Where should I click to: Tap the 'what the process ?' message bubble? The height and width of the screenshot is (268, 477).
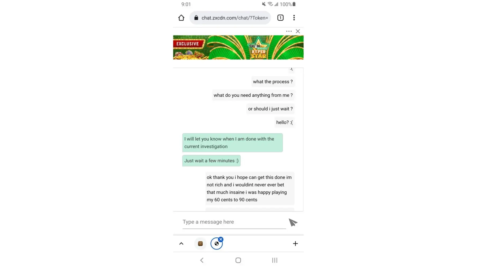tap(273, 82)
